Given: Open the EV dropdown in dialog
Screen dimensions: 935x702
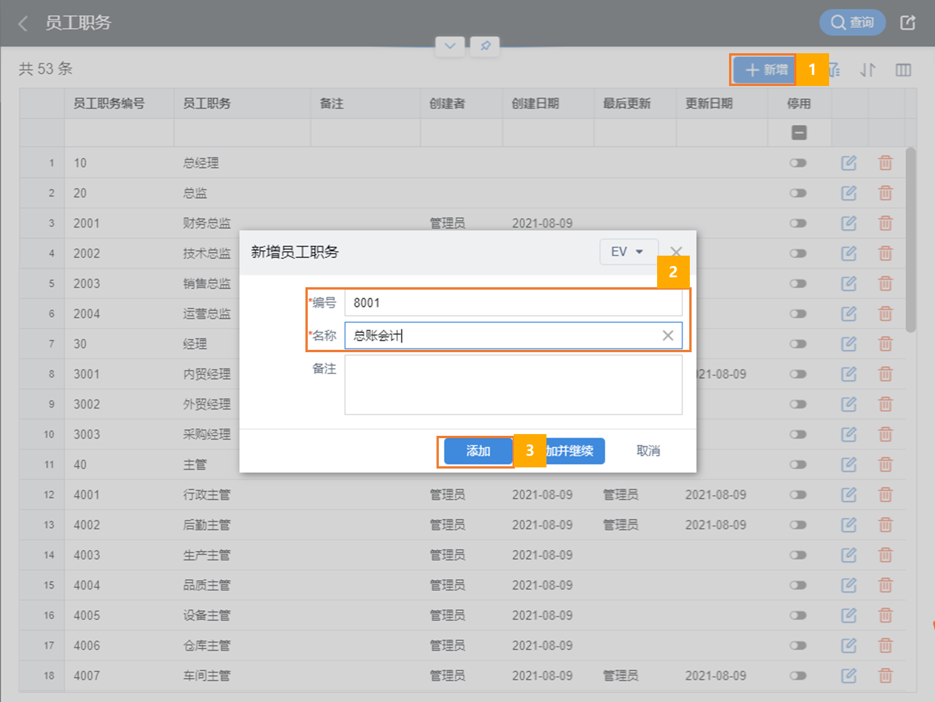Looking at the screenshot, I should [x=628, y=252].
